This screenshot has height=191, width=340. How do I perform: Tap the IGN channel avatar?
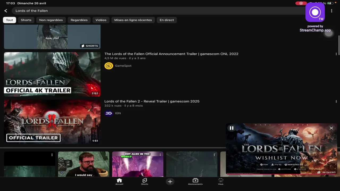tap(109, 113)
